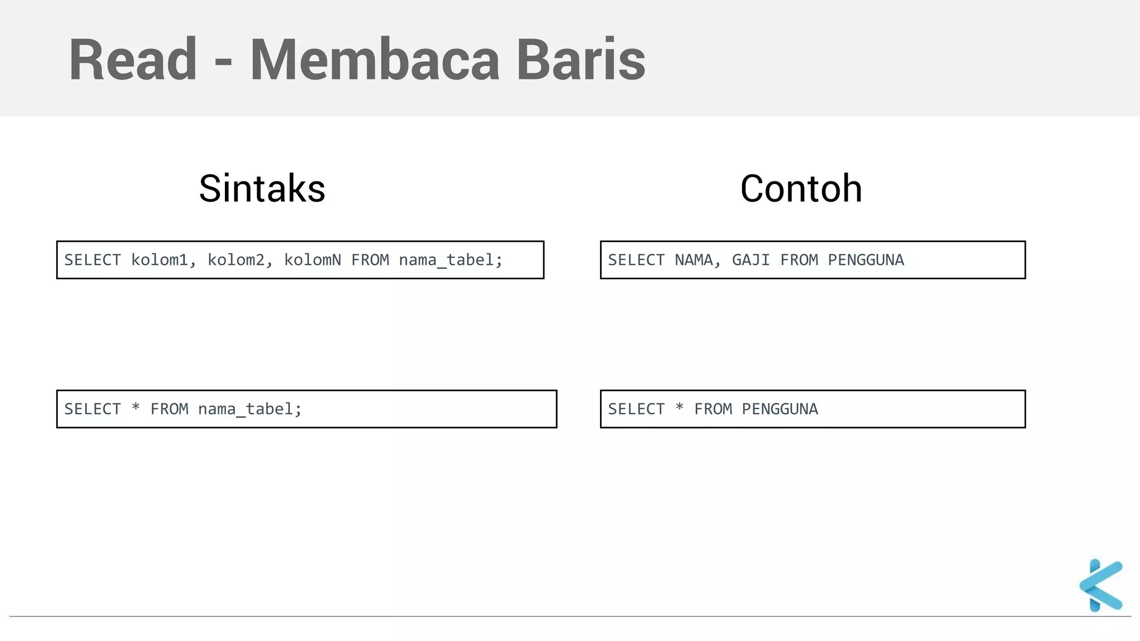
Task: Click the word kolomN in syntax box
Action: tap(312, 260)
